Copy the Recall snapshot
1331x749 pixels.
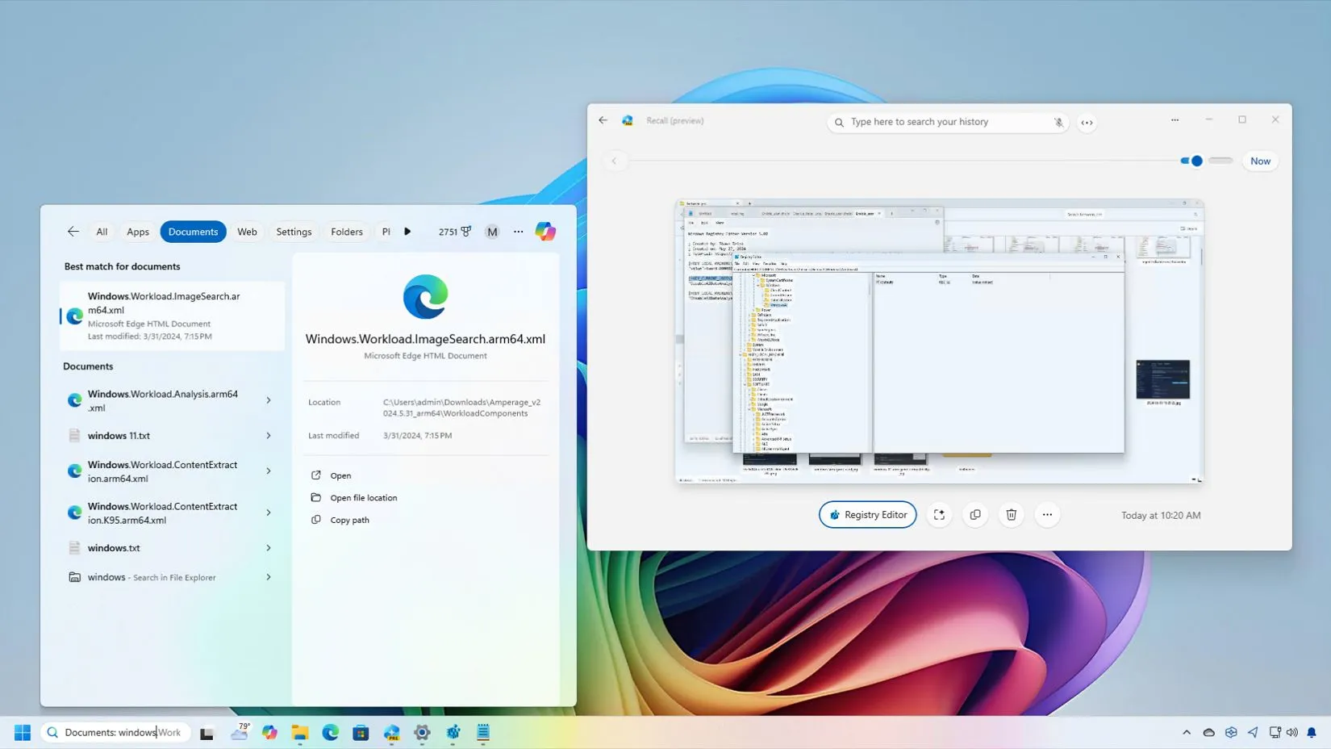click(x=975, y=515)
